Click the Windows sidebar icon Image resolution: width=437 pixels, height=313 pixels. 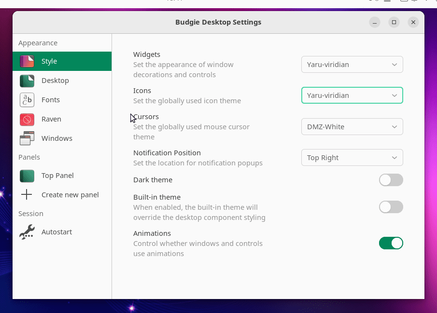tap(27, 138)
